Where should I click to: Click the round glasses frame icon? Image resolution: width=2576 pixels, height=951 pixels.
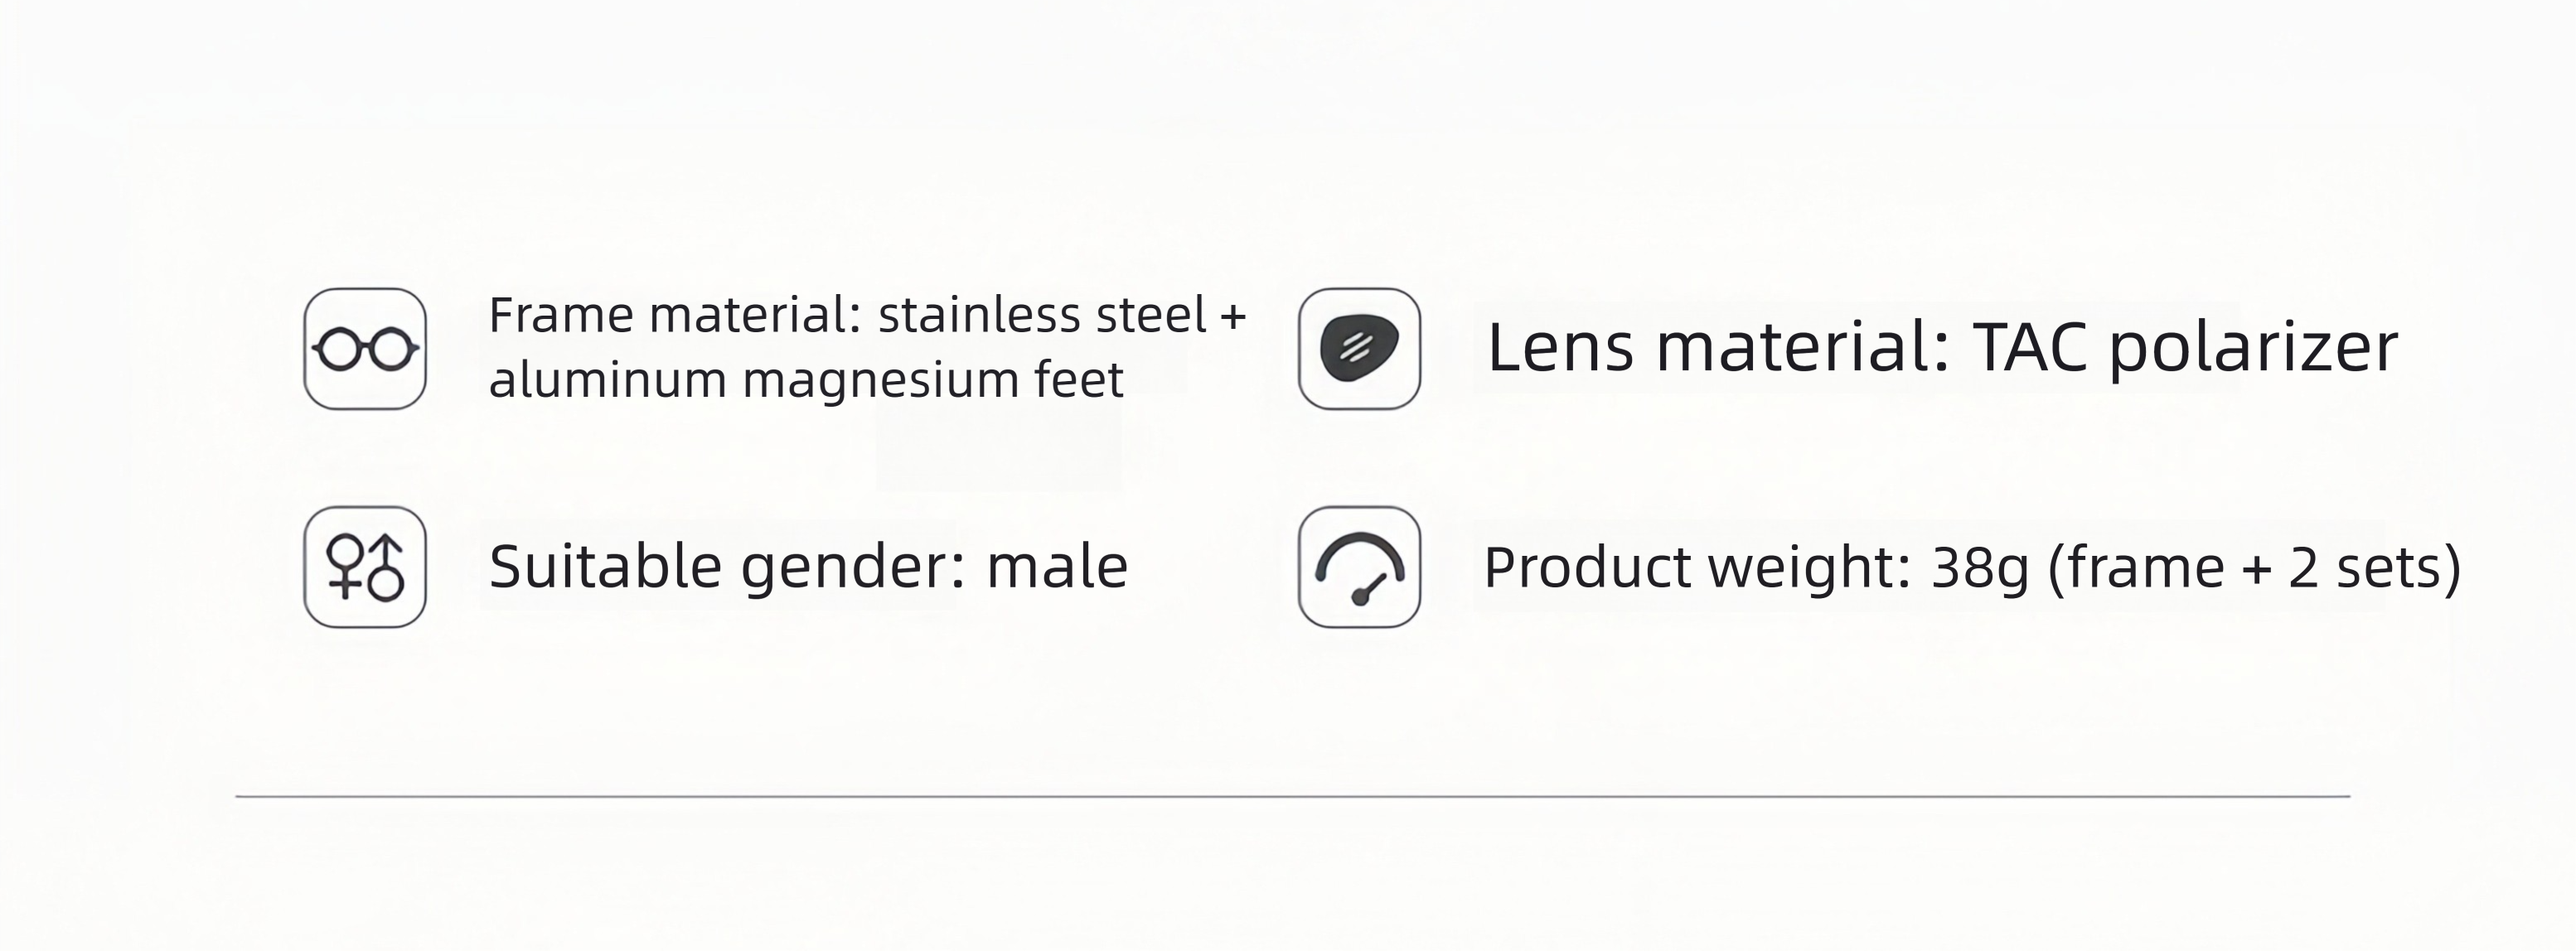coord(365,349)
